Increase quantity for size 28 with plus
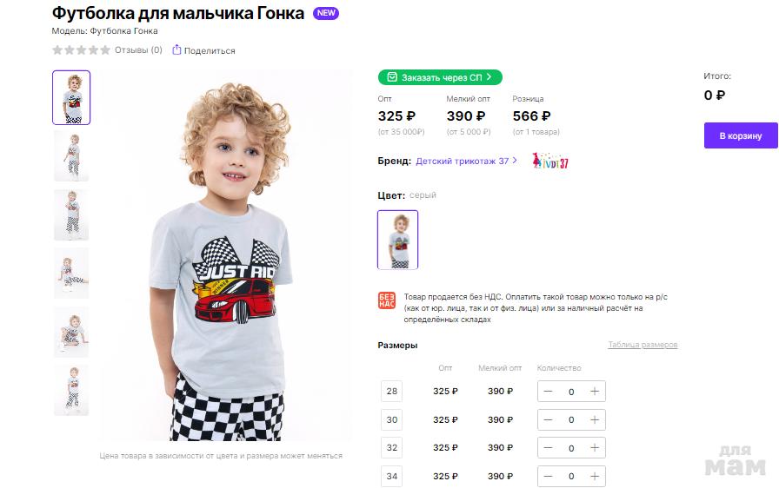Image resolution: width=779 pixels, height=488 pixels. [595, 392]
